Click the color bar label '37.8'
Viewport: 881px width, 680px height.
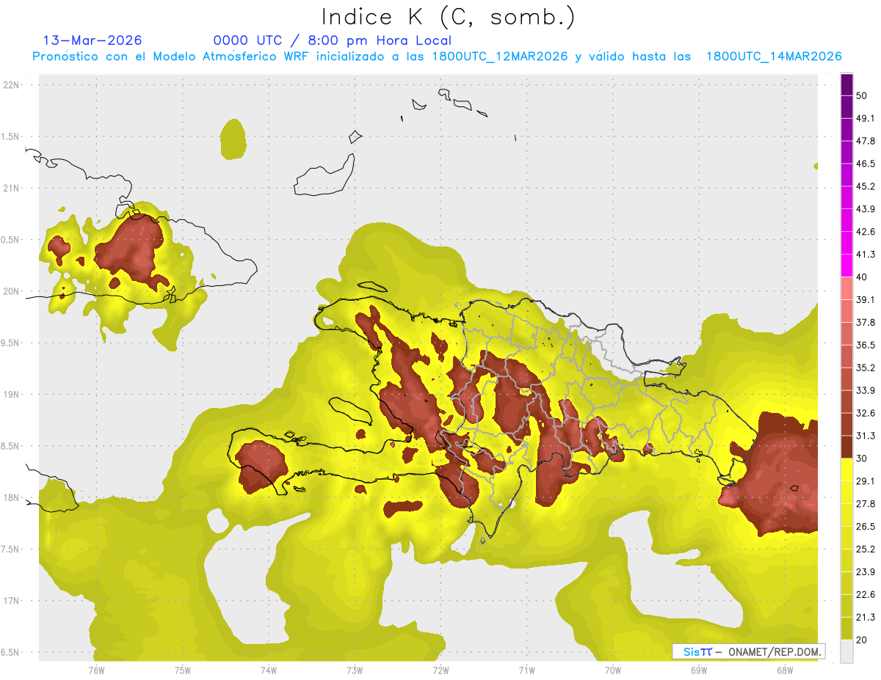pyautogui.click(x=866, y=322)
